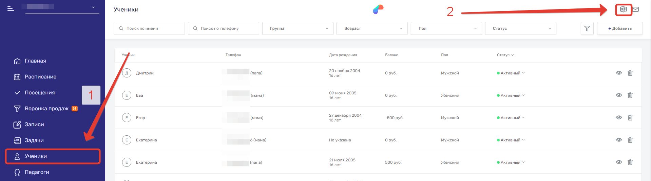Click the search icon in phone field
The image size is (651, 181).
point(195,28)
